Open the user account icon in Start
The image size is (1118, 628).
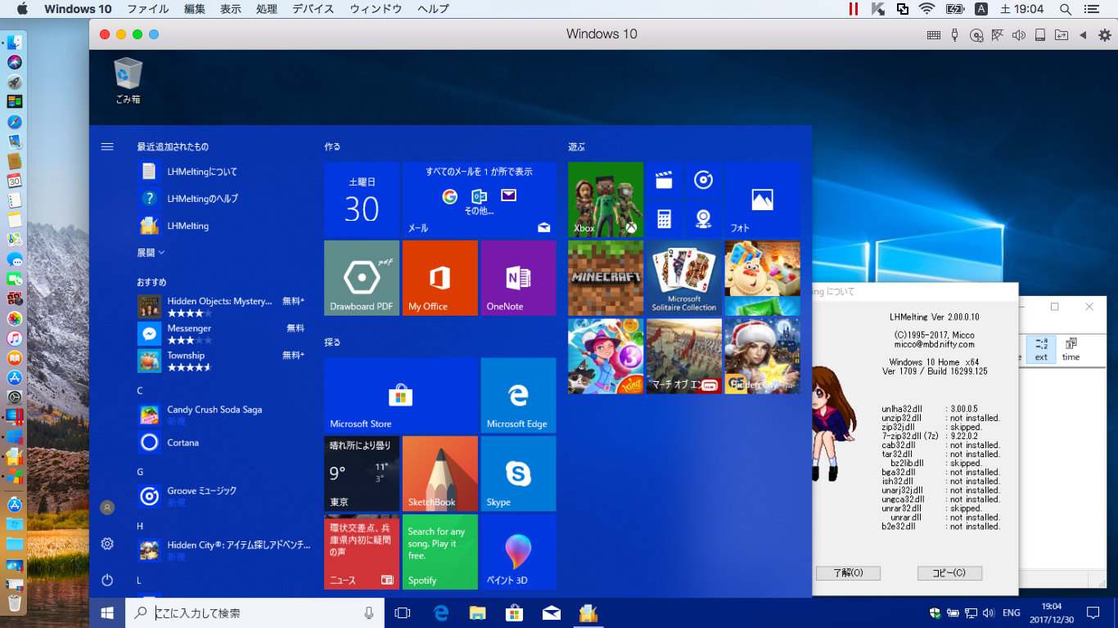coord(107,507)
